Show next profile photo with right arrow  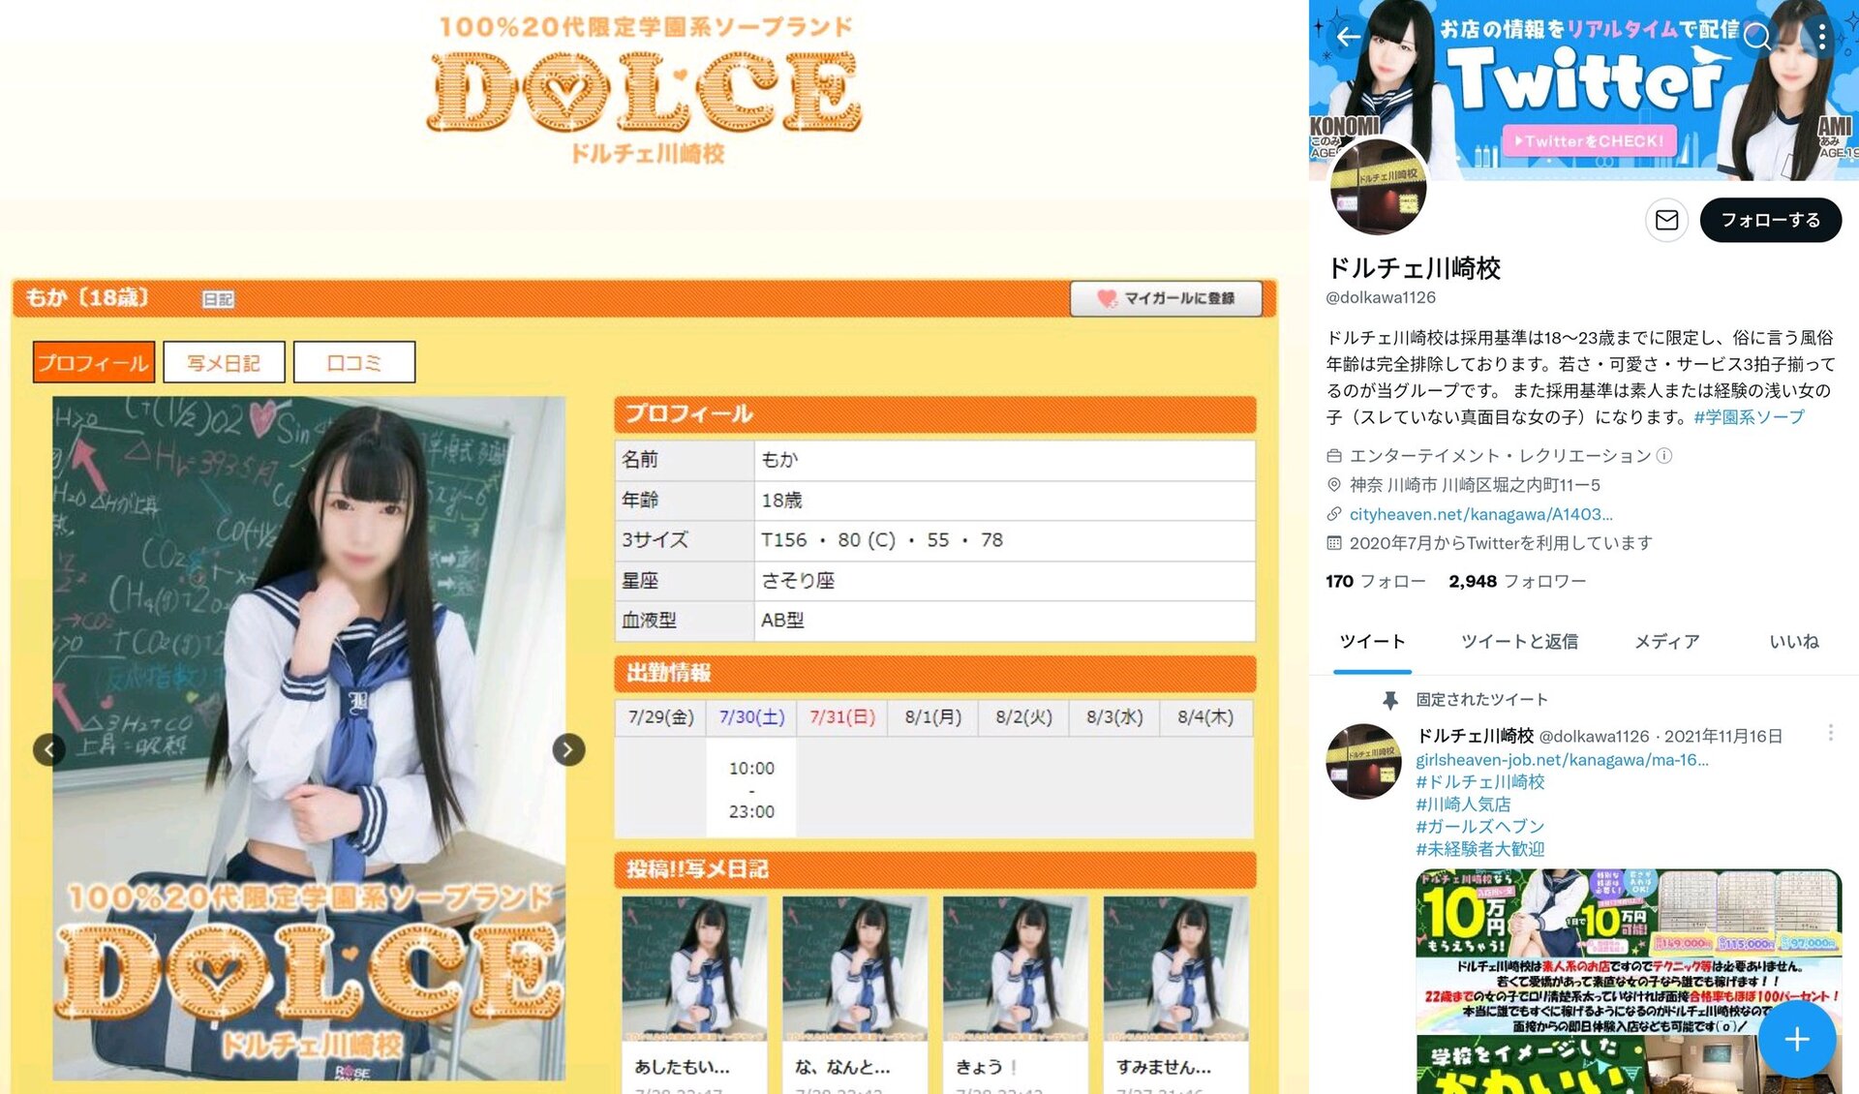coord(568,749)
